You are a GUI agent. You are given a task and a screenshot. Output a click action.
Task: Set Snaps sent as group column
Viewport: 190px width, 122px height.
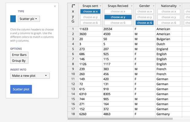click(90, 23)
